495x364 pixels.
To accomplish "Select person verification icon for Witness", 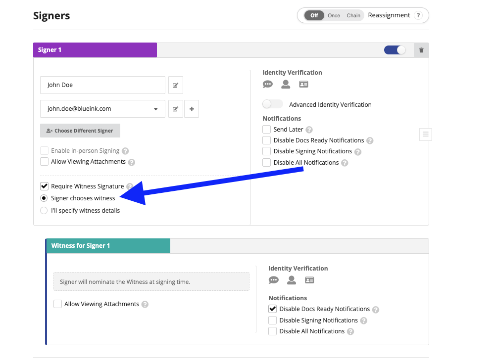I will 292,280.
